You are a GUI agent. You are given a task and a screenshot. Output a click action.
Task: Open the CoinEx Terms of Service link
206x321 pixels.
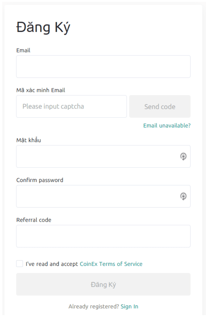(111, 264)
